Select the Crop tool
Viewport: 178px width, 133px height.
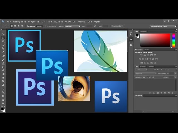click(x=3, y=48)
